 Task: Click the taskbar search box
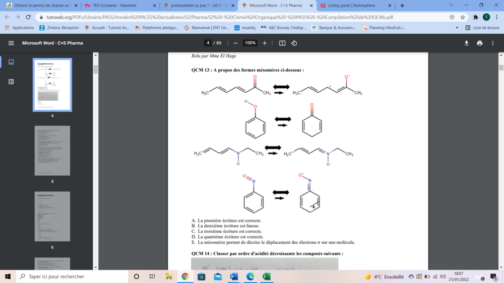[72, 276]
